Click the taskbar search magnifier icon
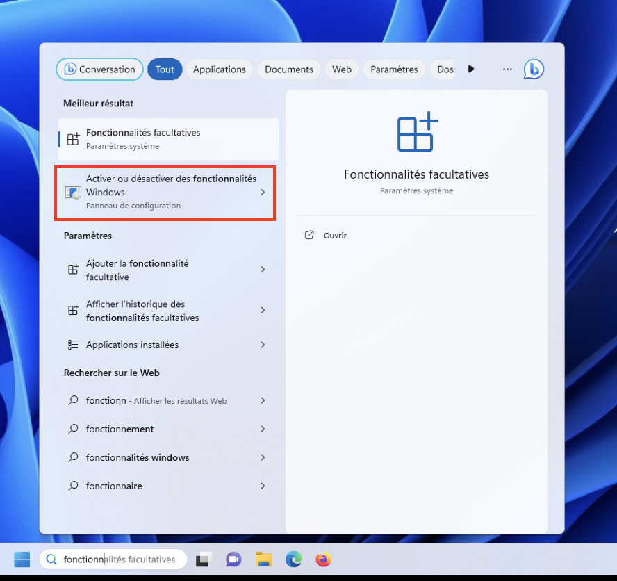The image size is (617, 581). click(51, 559)
